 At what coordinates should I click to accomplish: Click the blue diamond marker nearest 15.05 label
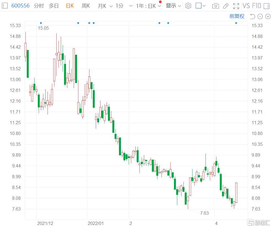pyautogui.click(x=41, y=23)
